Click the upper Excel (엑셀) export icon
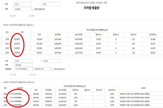 coord(30,16)
